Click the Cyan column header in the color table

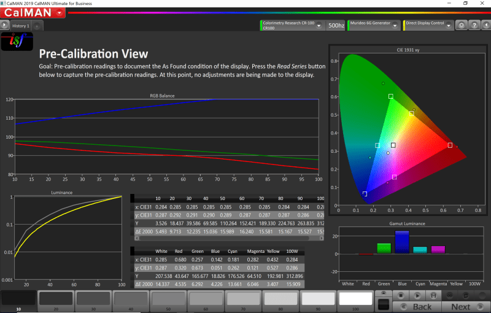click(x=233, y=252)
